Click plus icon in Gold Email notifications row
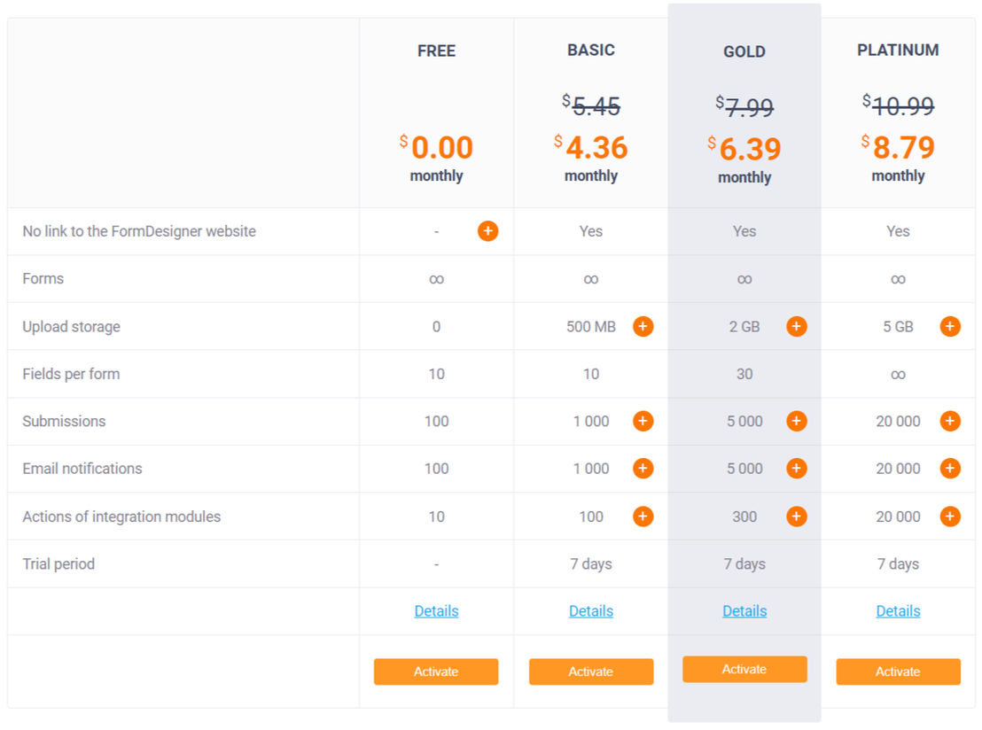982x730 pixels. (796, 469)
